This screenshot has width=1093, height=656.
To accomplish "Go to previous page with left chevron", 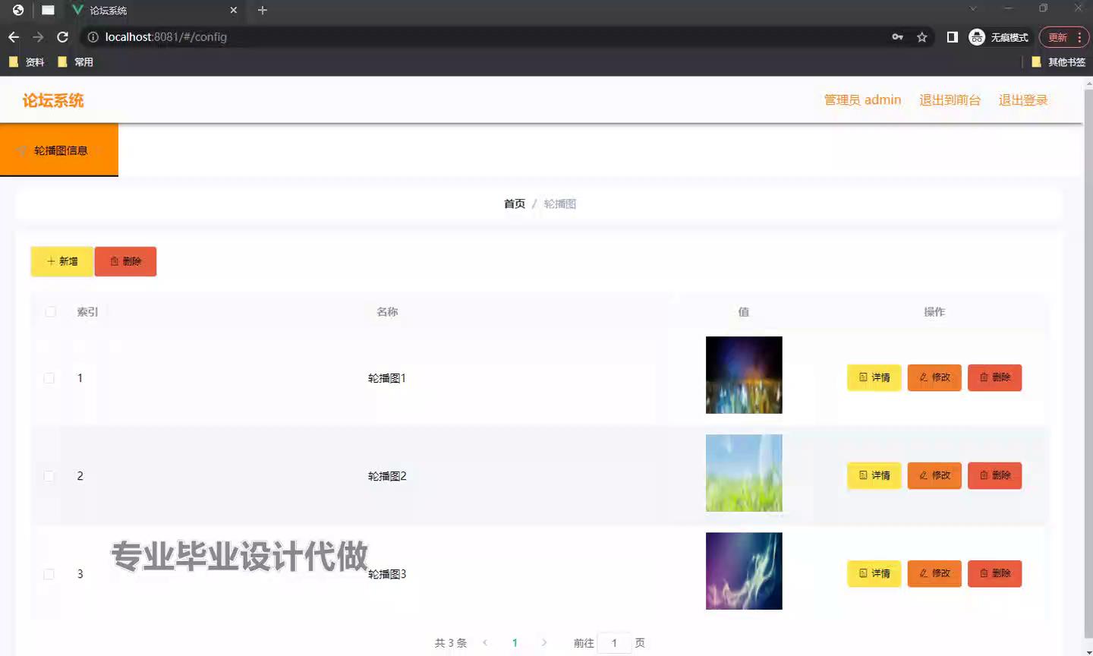I will [485, 643].
